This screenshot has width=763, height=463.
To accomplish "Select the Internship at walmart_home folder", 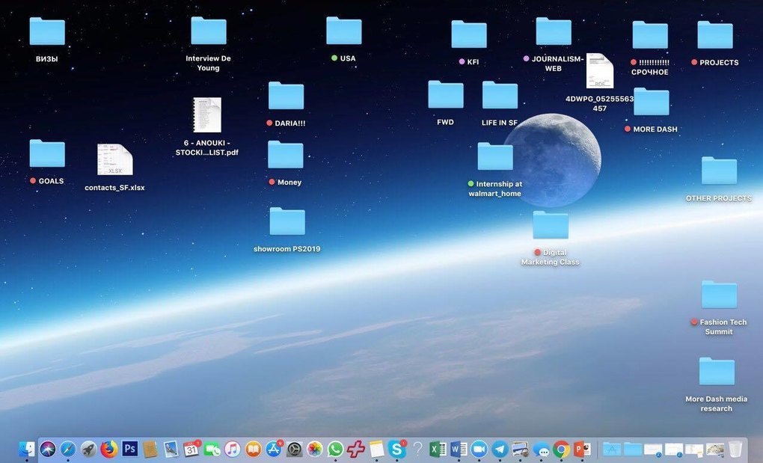I will click(x=495, y=156).
